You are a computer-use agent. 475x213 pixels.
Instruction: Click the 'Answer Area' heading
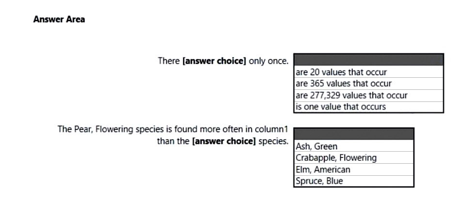click(x=59, y=19)
